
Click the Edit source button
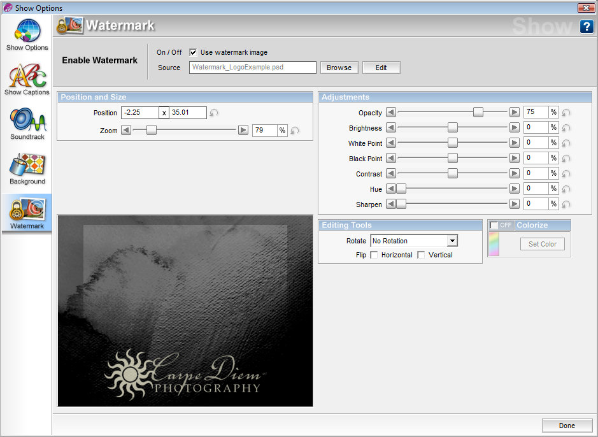click(381, 68)
